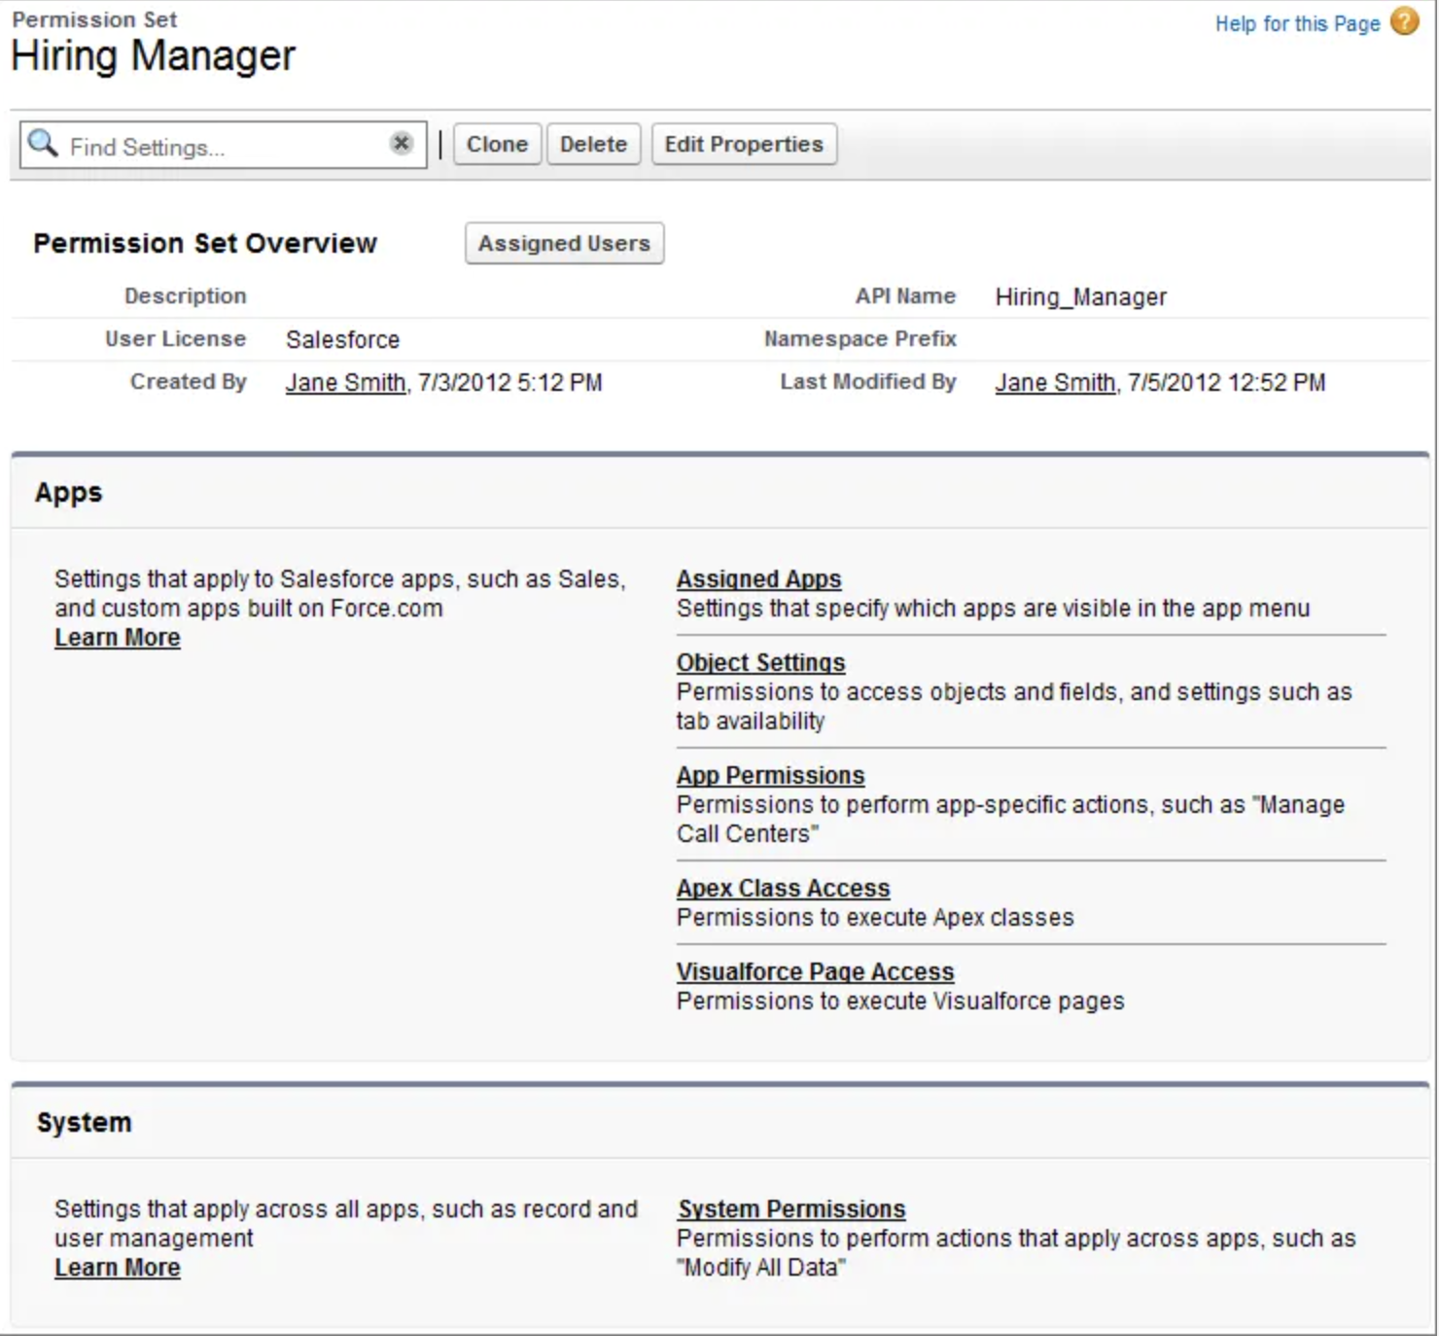Click the Salesforce user license value
This screenshot has height=1336, width=1439.
pyautogui.click(x=342, y=339)
